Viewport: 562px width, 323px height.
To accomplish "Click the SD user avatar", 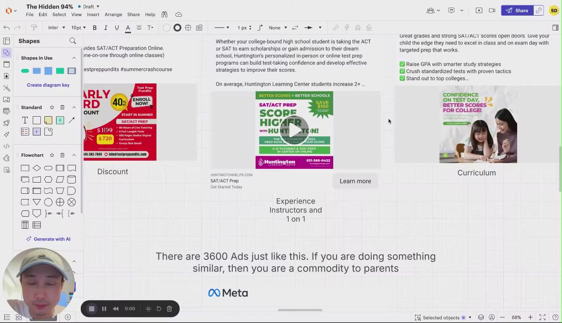I will (554, 10).
